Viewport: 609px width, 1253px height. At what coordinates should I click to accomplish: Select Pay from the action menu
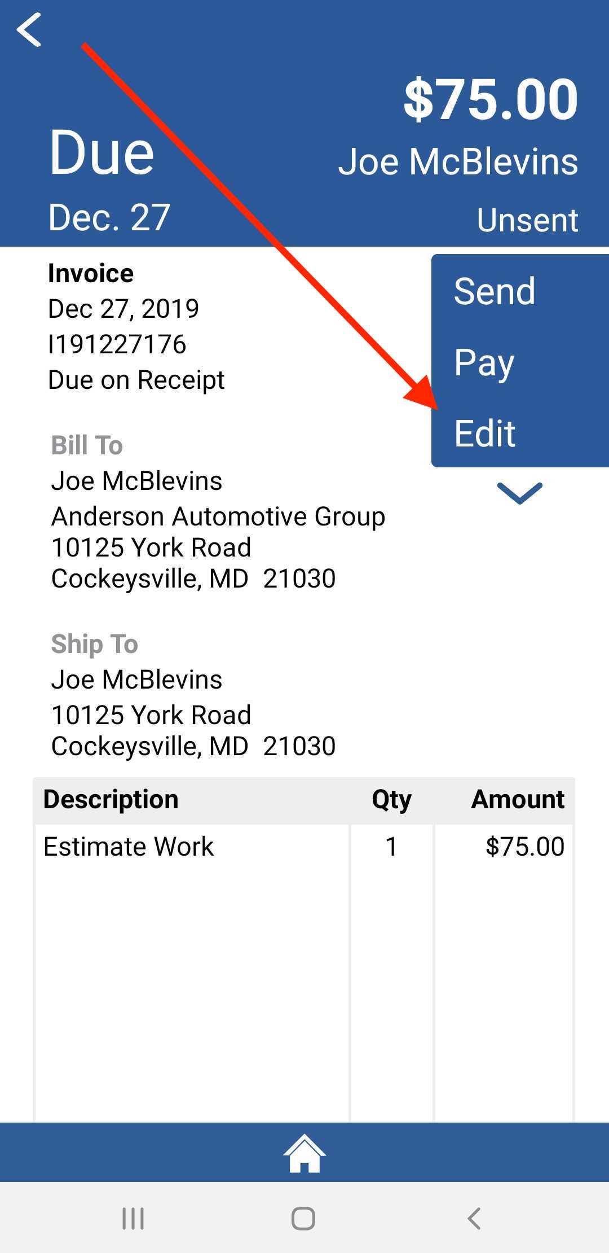(484, 363)
